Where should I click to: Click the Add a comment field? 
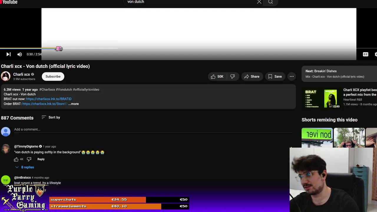coord(153,130)
